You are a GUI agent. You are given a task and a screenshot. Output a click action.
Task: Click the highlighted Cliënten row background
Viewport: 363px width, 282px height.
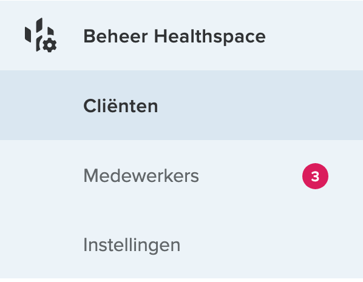(x=181, y=105)
